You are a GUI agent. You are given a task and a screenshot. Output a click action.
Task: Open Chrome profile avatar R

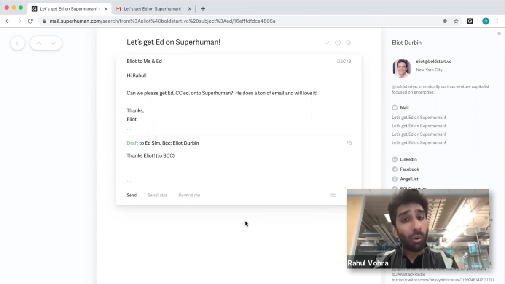486,21
